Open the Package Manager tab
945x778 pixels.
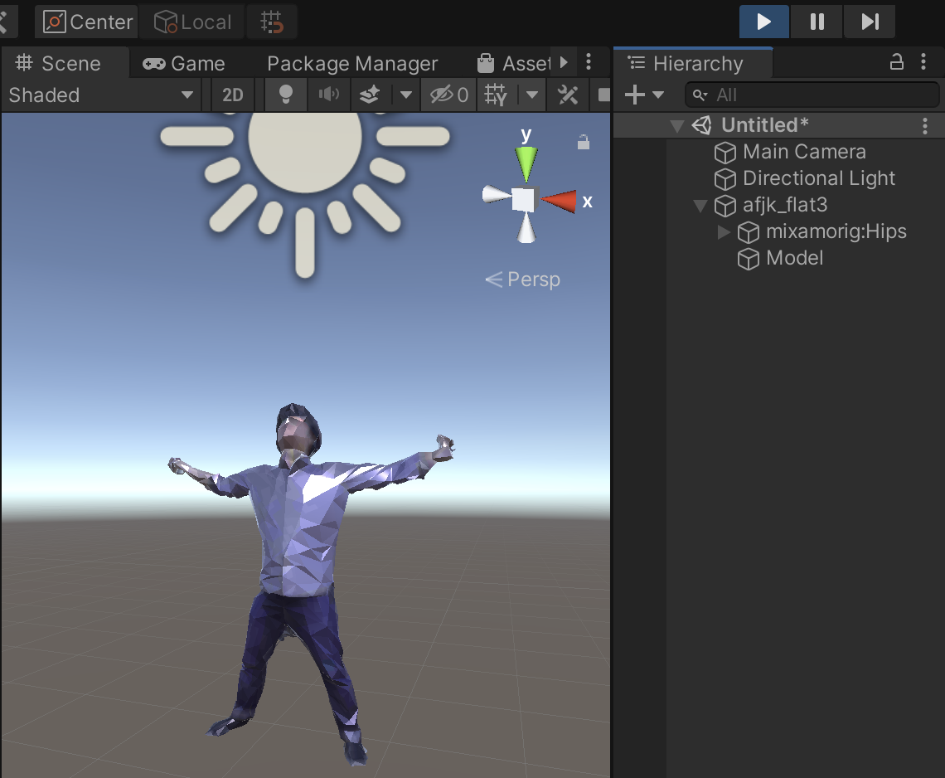click(x=351, y=63)
